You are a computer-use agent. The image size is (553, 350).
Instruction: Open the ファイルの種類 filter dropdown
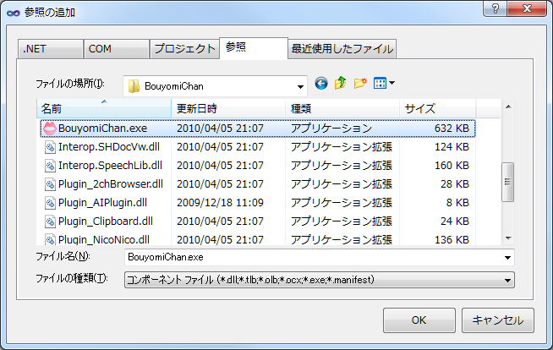point(319,280)
